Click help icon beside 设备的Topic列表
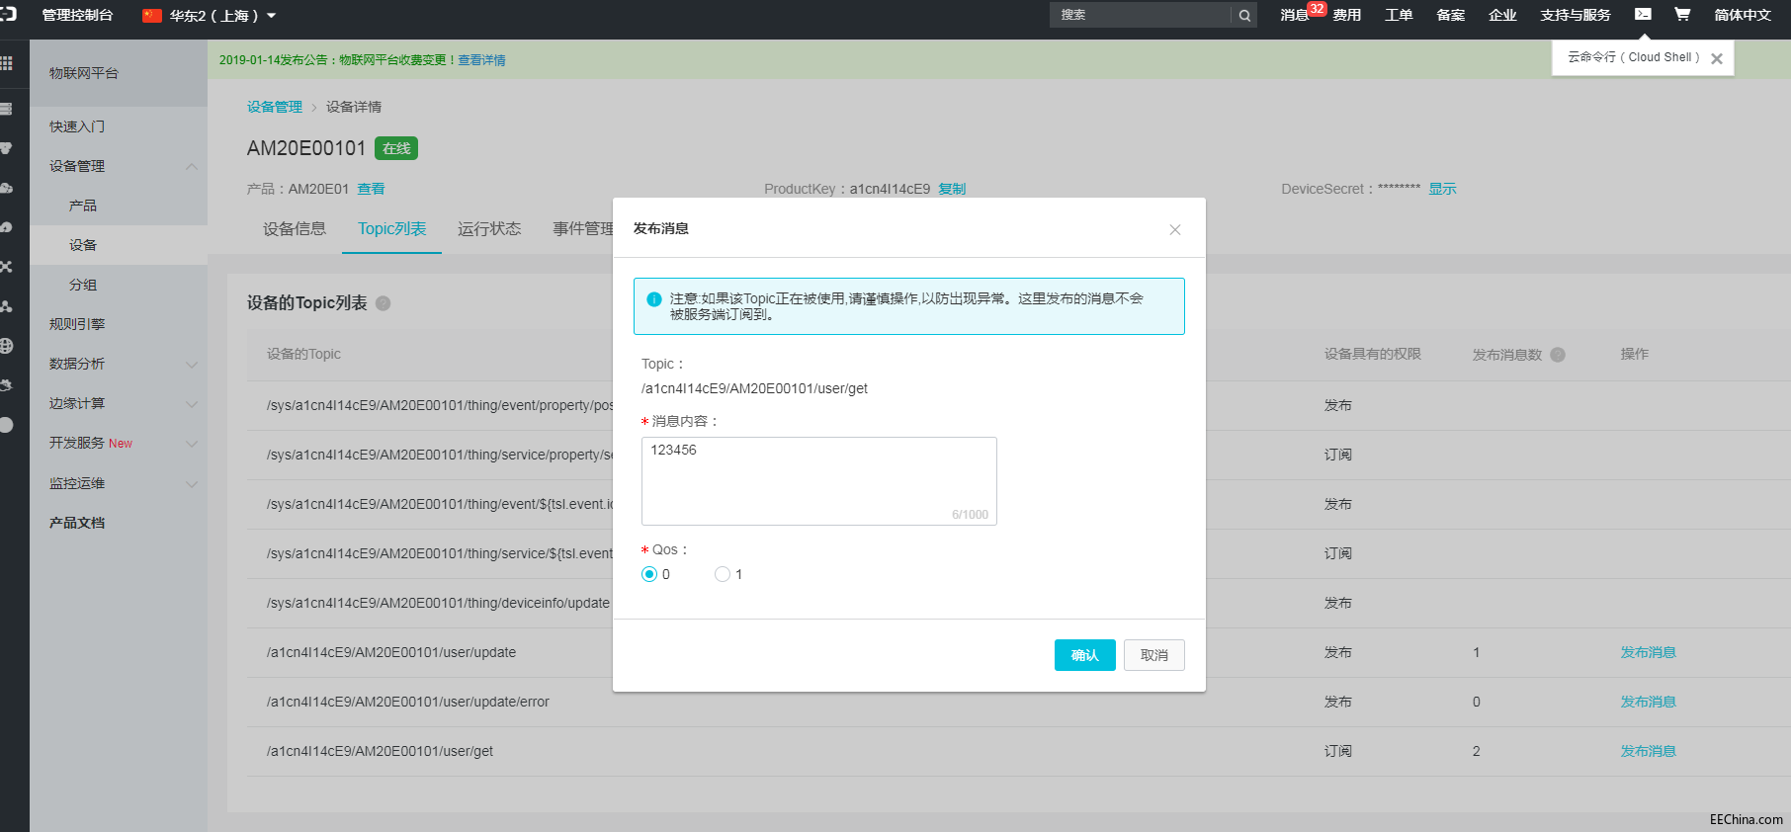The image size is (1791, 832). coord(384,303)
